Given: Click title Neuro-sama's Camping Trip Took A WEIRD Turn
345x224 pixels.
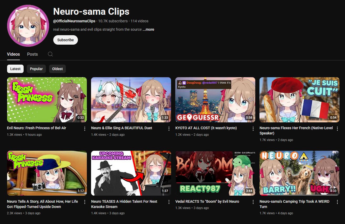Looking at the screenshot, I should [x=294, y=204].
